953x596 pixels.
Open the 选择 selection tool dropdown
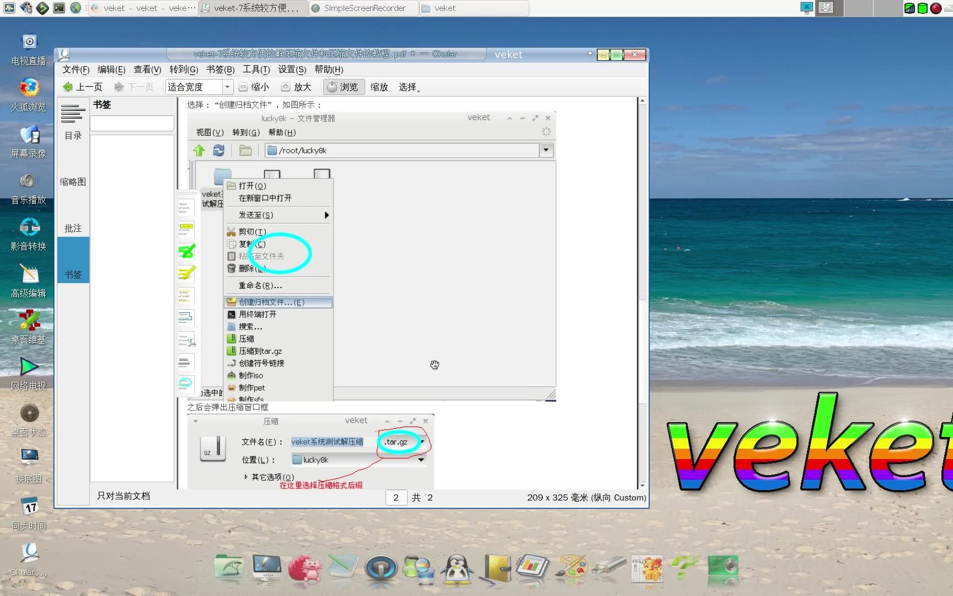(409, 87)
